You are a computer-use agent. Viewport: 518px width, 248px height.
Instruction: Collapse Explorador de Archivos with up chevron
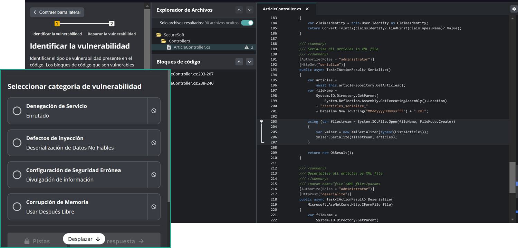[x=239, y=10]
